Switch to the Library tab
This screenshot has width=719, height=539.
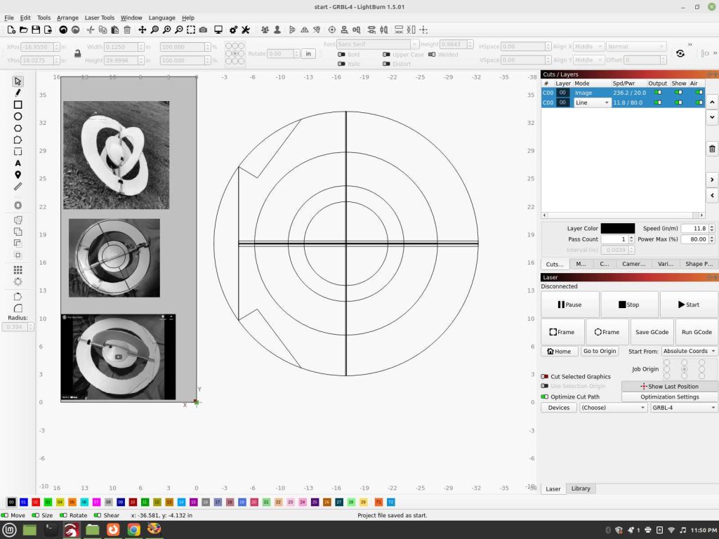click(581, 488)
